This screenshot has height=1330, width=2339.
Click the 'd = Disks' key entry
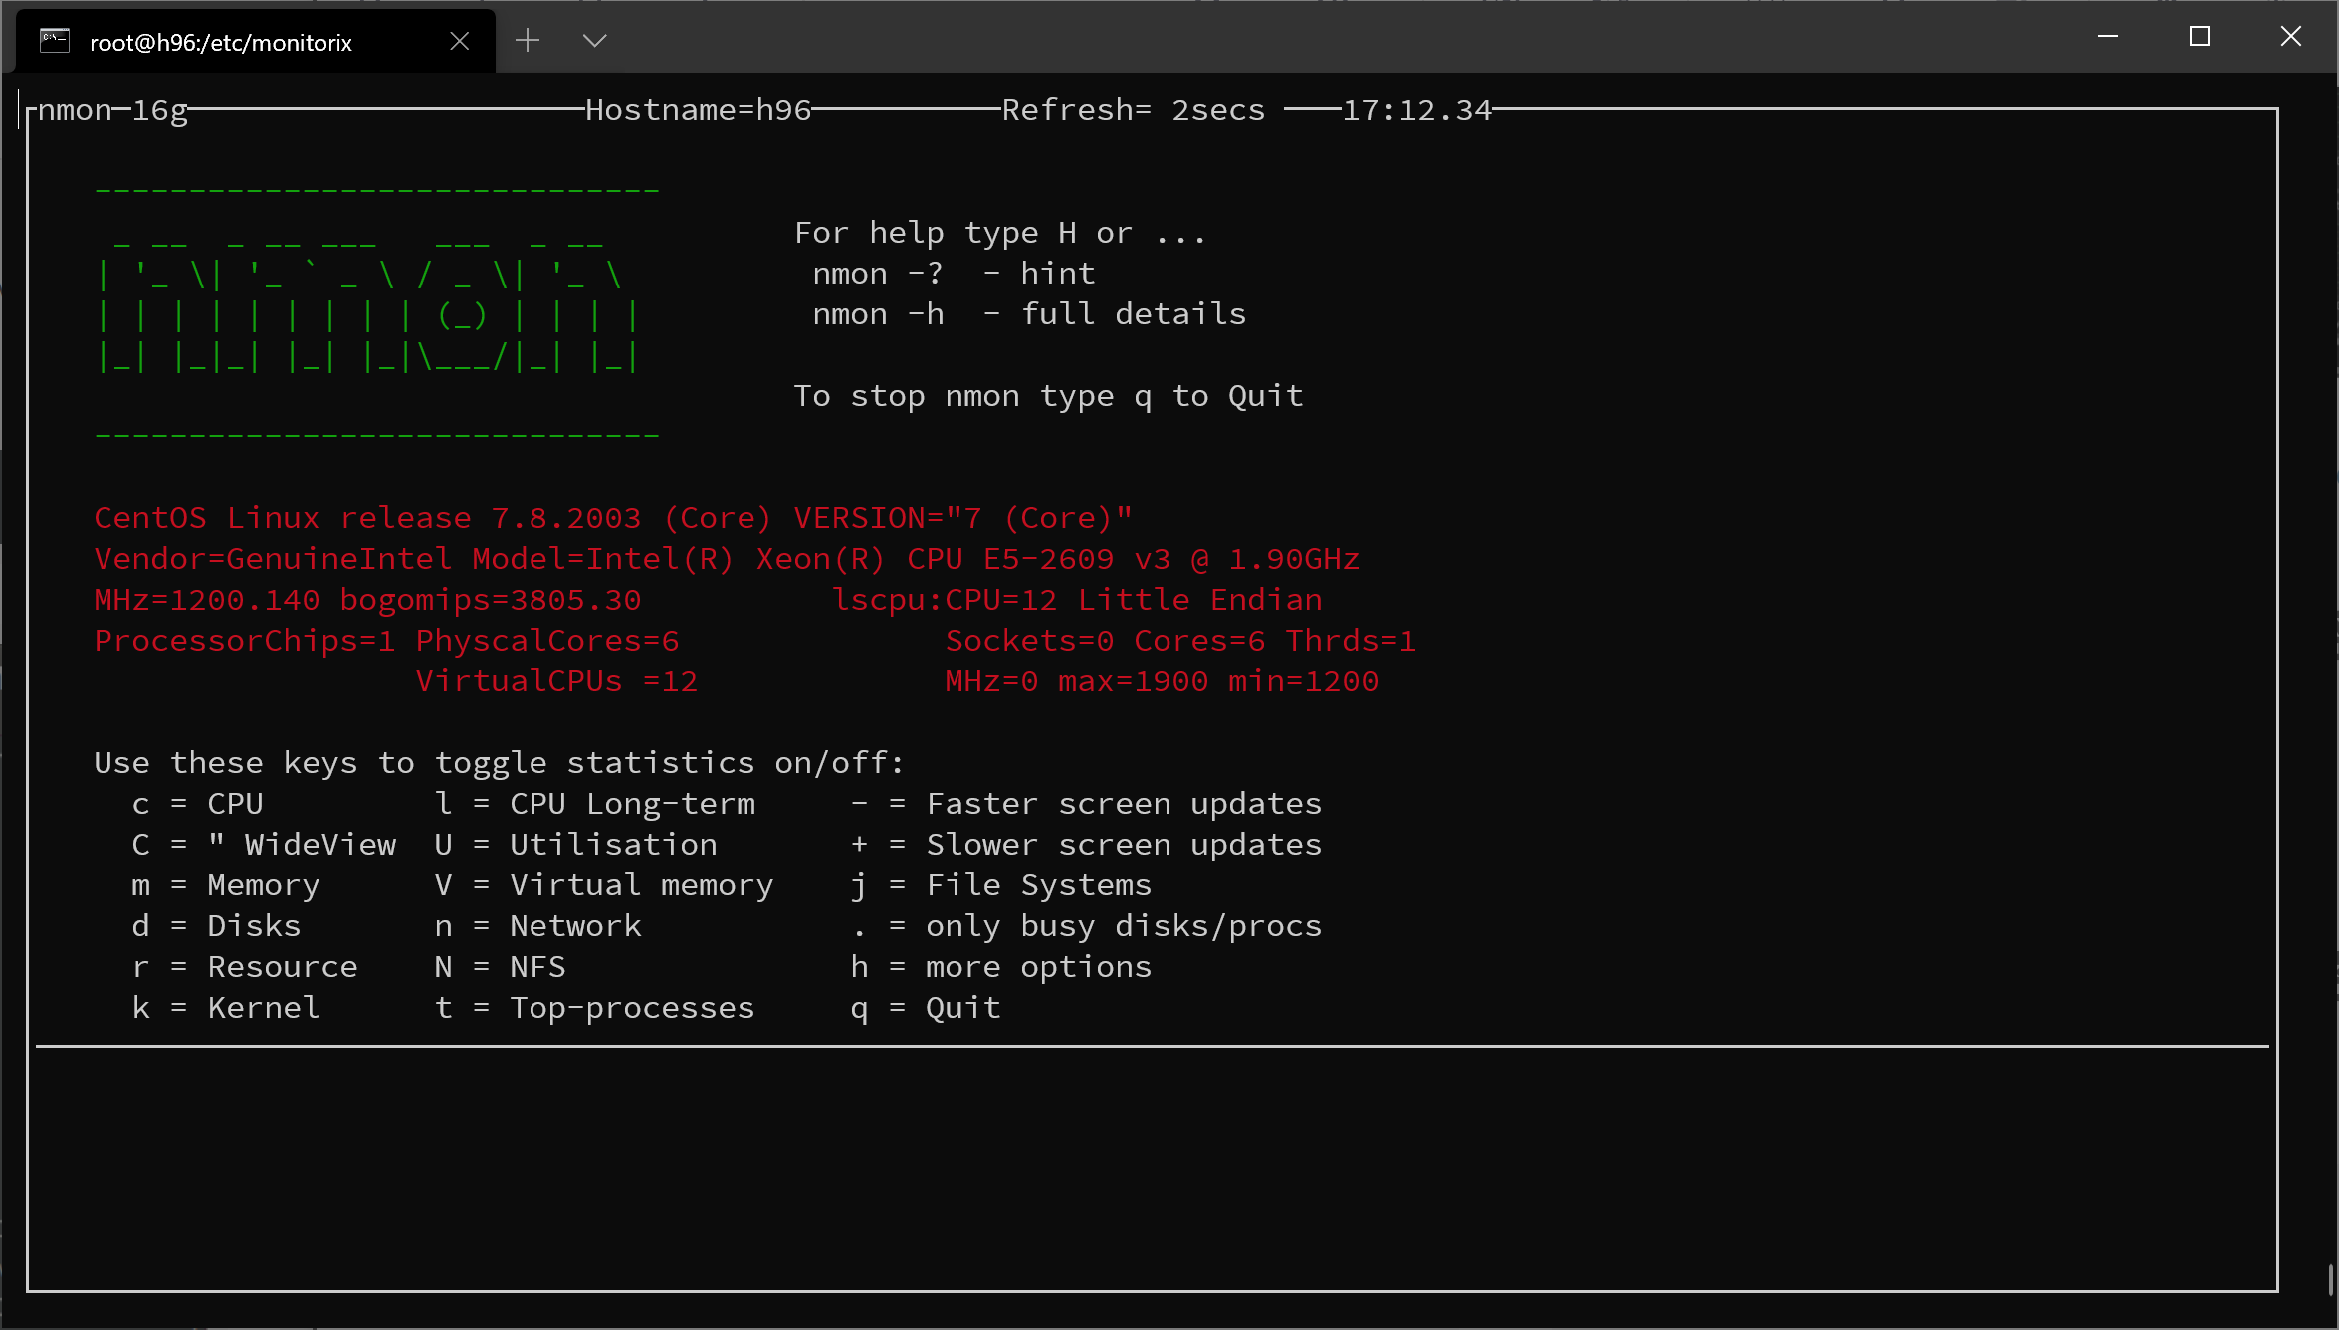[x=216, y=926]
